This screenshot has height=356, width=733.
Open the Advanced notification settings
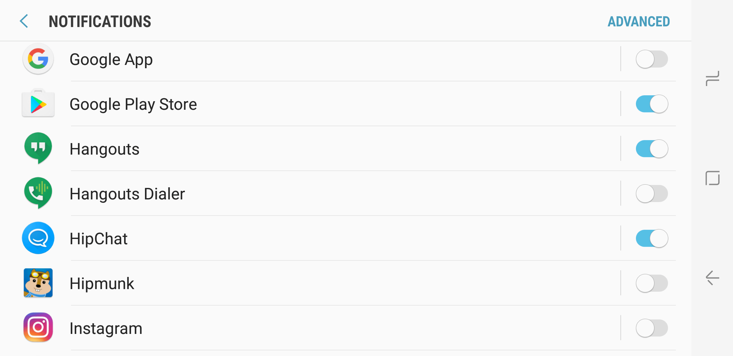tap(639, 22)
